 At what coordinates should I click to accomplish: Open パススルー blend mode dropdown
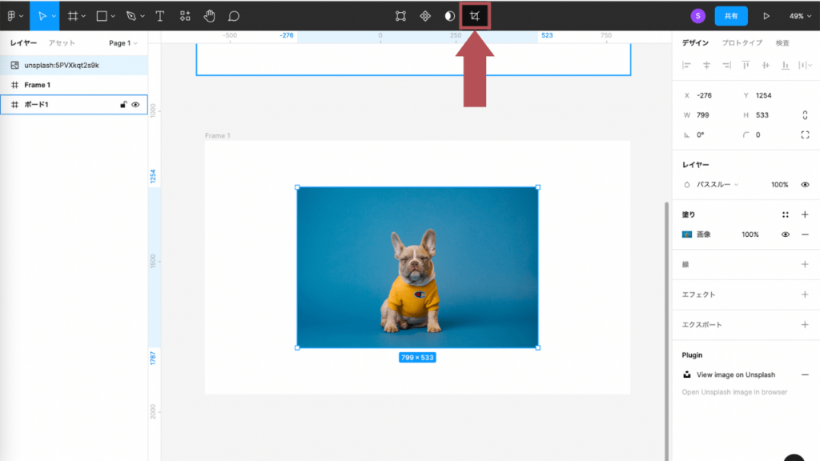717,185
